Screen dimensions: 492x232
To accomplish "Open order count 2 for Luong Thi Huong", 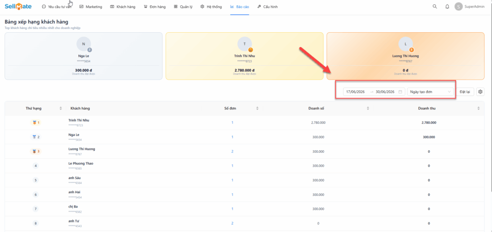I will (232, 151).
